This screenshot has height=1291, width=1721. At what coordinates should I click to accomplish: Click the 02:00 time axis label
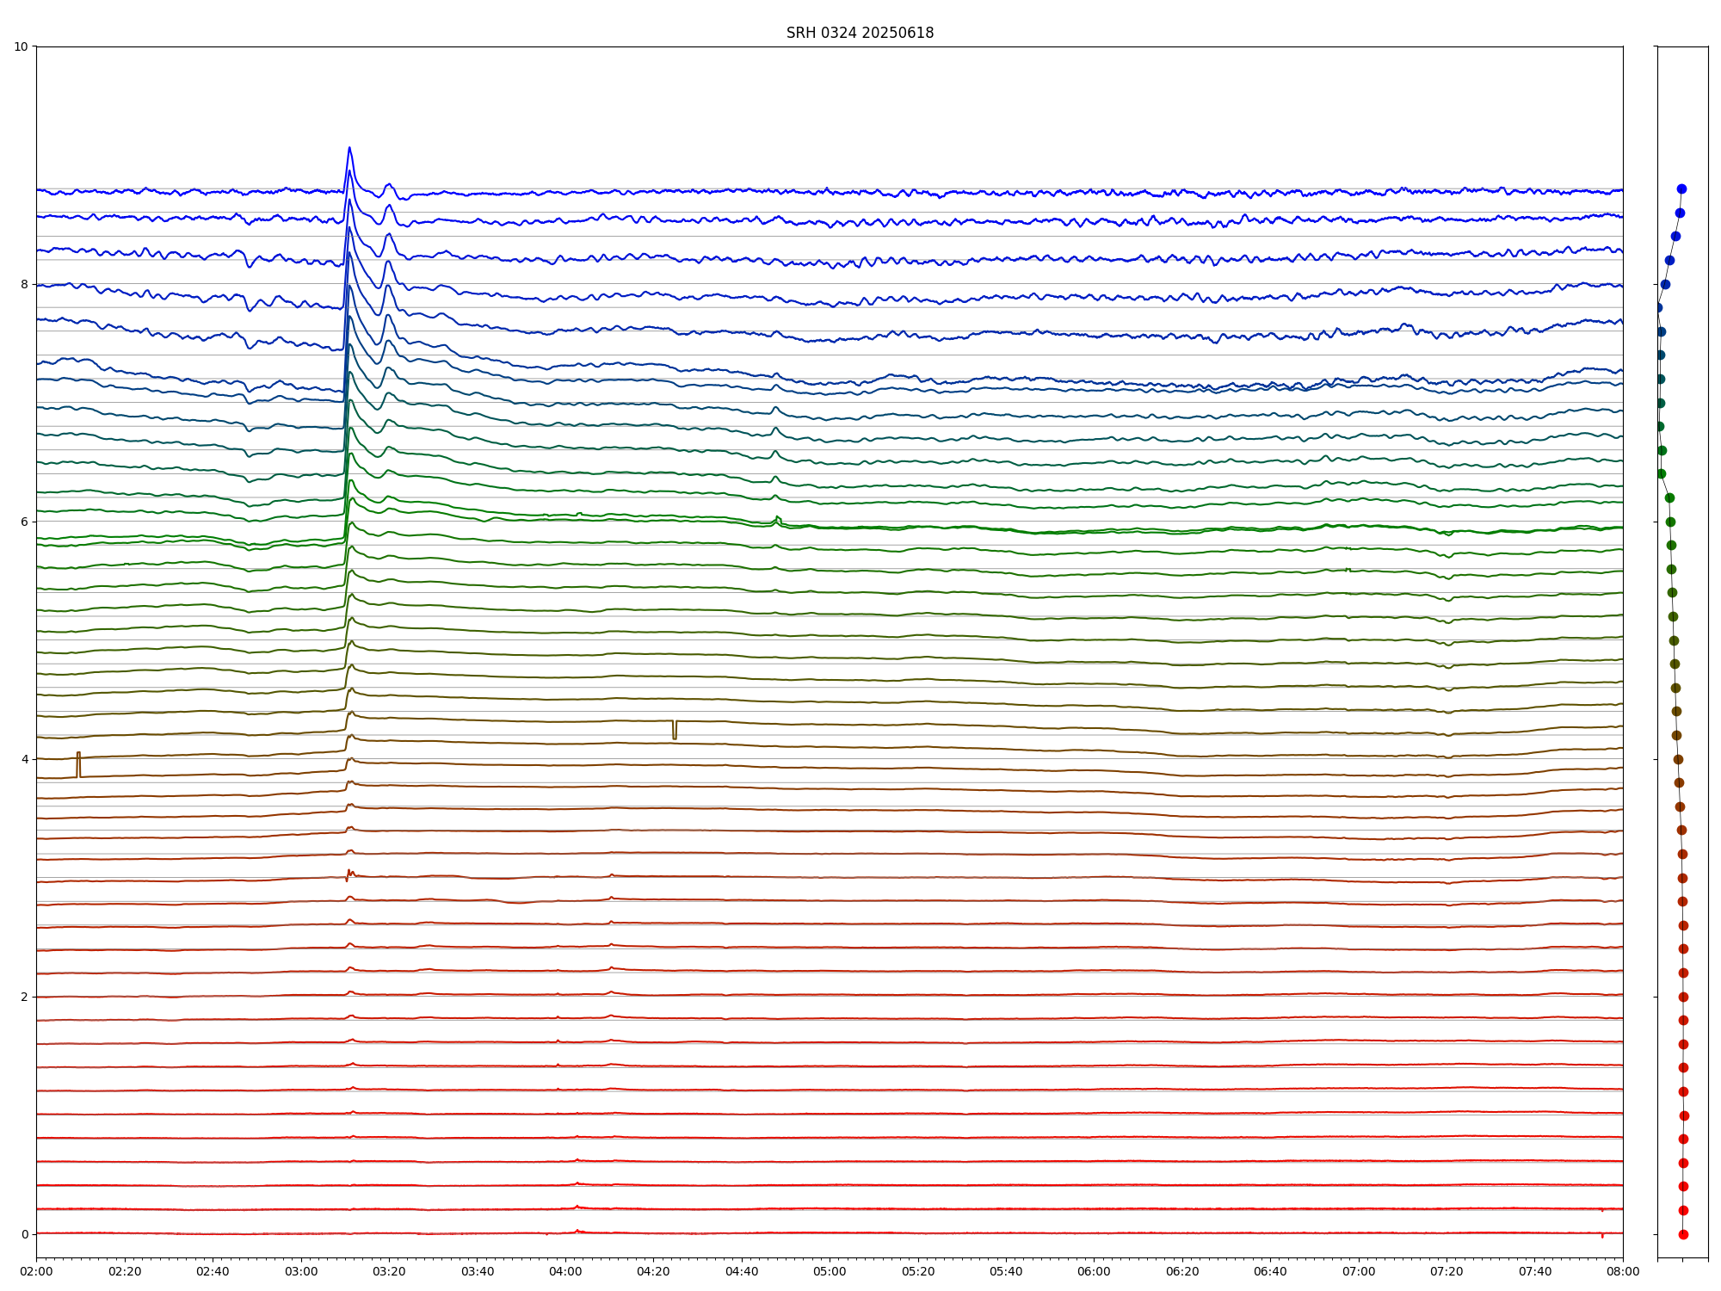click(36, 1271)
